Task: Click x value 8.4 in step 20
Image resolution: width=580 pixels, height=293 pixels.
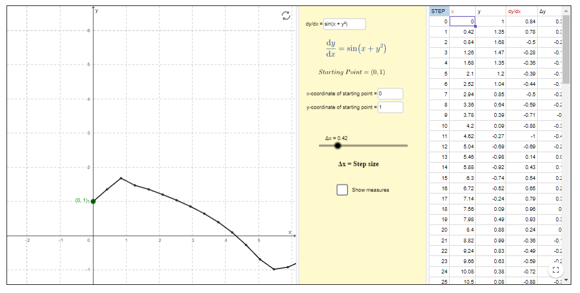Action: point(462,229)
